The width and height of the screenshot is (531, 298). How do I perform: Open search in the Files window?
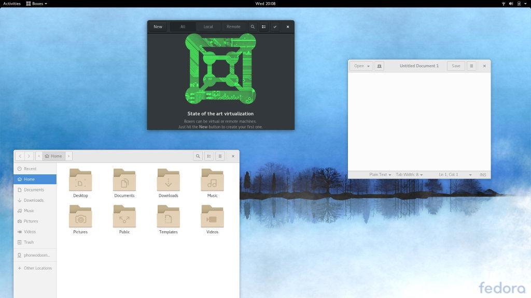coord(198,156)
